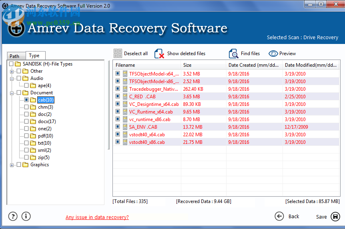The height and width of the screenshot is (229, 345).
Task: Check the pdf(10) folder checkbox
Action: [26, 136]
